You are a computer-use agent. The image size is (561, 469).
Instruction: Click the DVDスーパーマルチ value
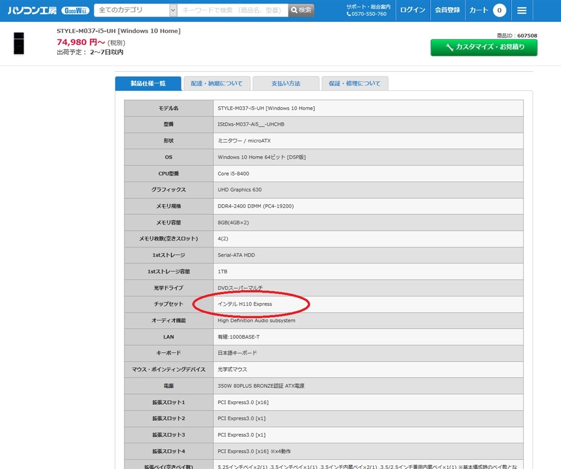240,288
